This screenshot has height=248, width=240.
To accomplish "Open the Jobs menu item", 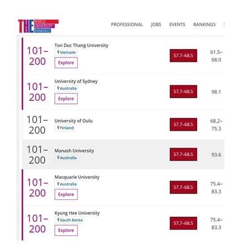I will click(x=156, y=25).
